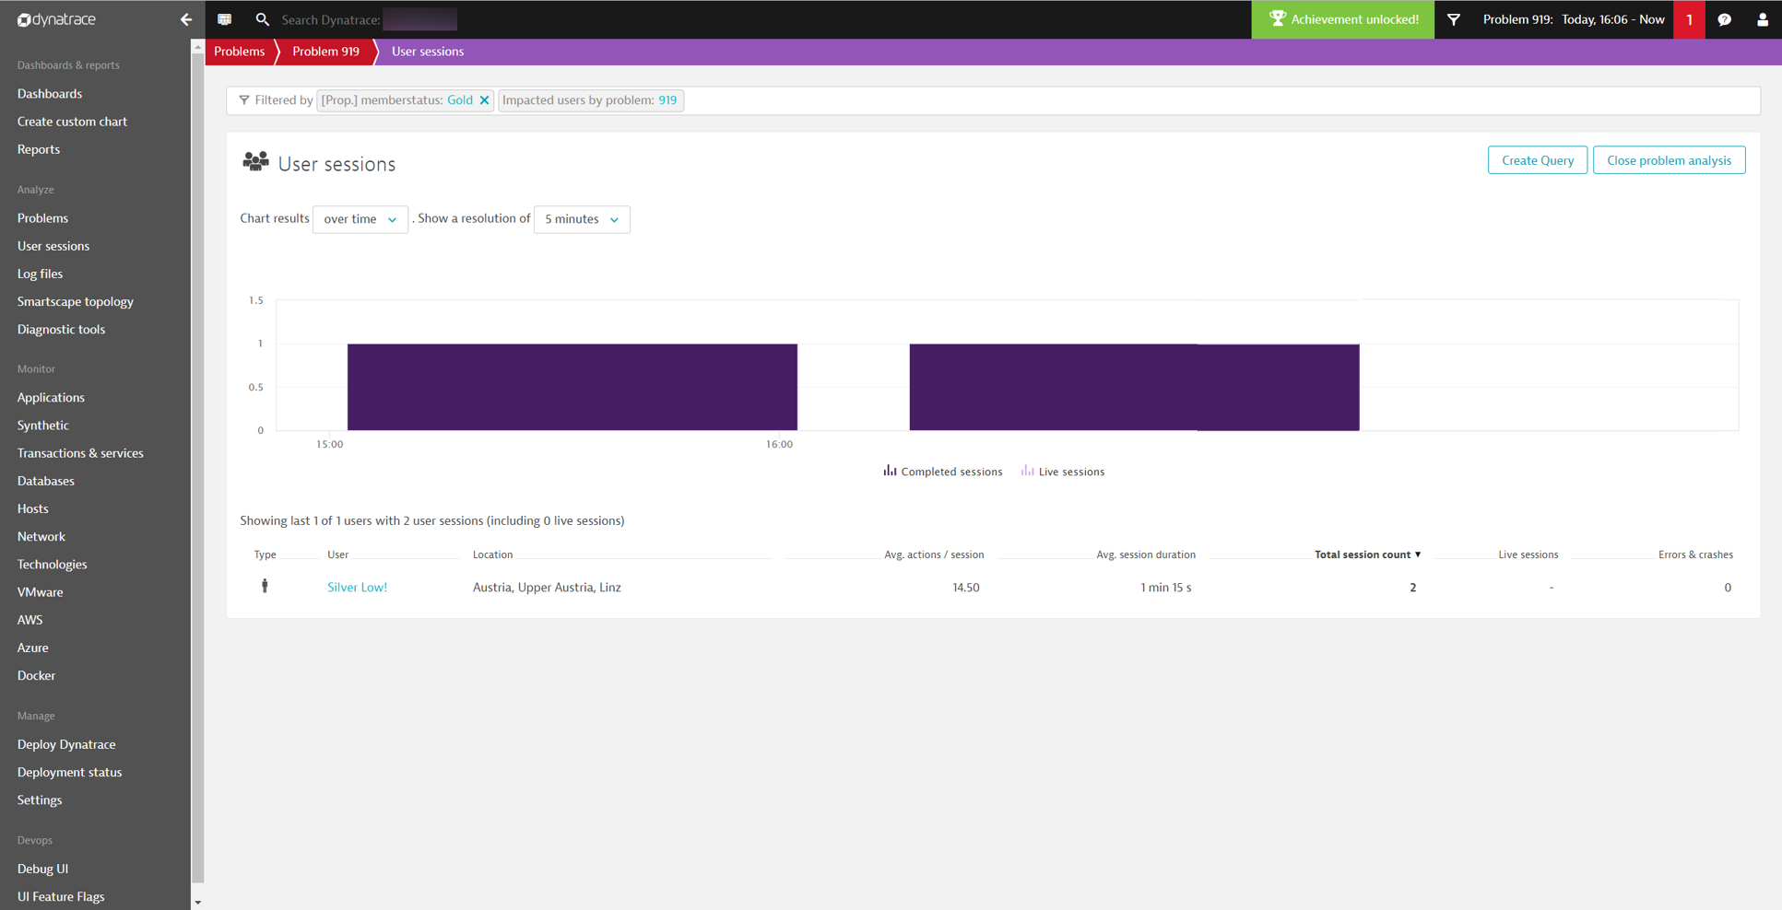Open Debug UI in sidebar
The image size is (1782, 910).
[42, 869]
